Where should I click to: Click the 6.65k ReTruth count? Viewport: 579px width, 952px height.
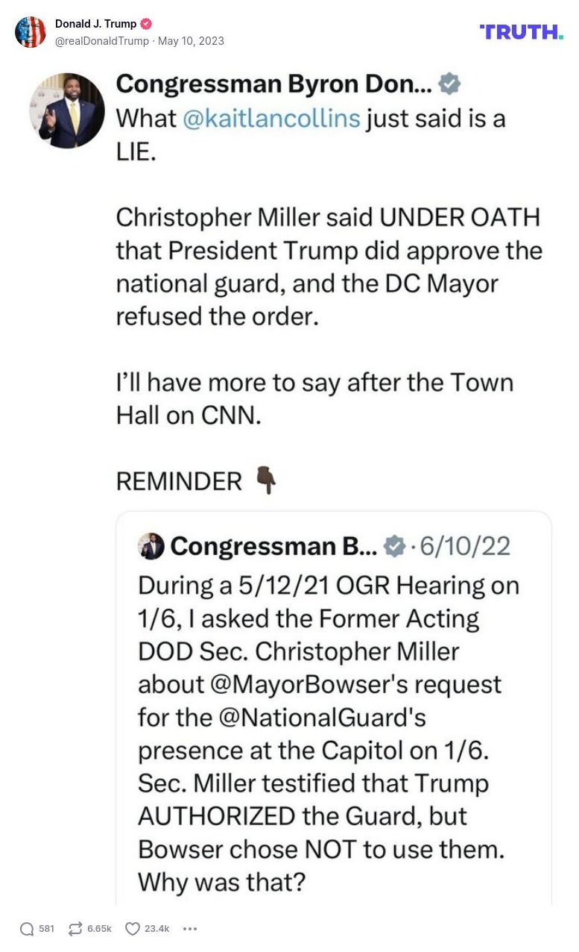[x=99, y=929]
